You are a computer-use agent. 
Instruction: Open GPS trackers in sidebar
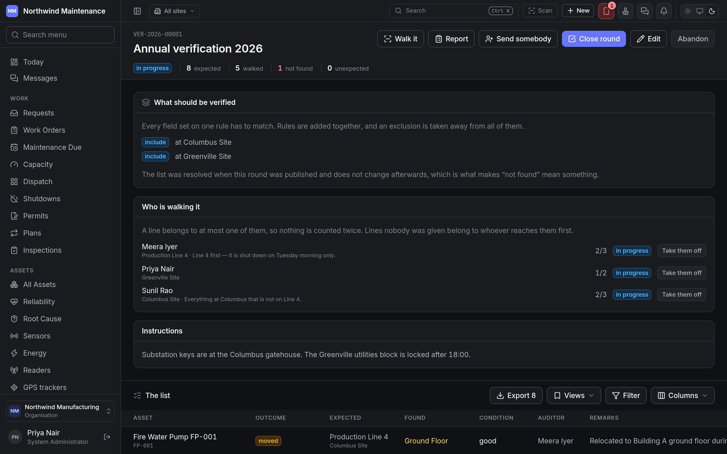click(60, 387)
